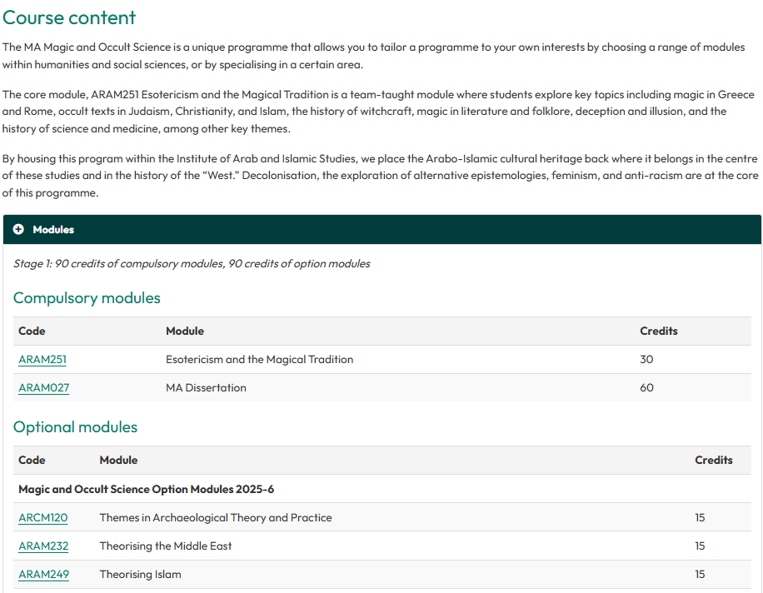Click the Stage 1 credits summary text
The image size is (763, 593).
(192, 264)
